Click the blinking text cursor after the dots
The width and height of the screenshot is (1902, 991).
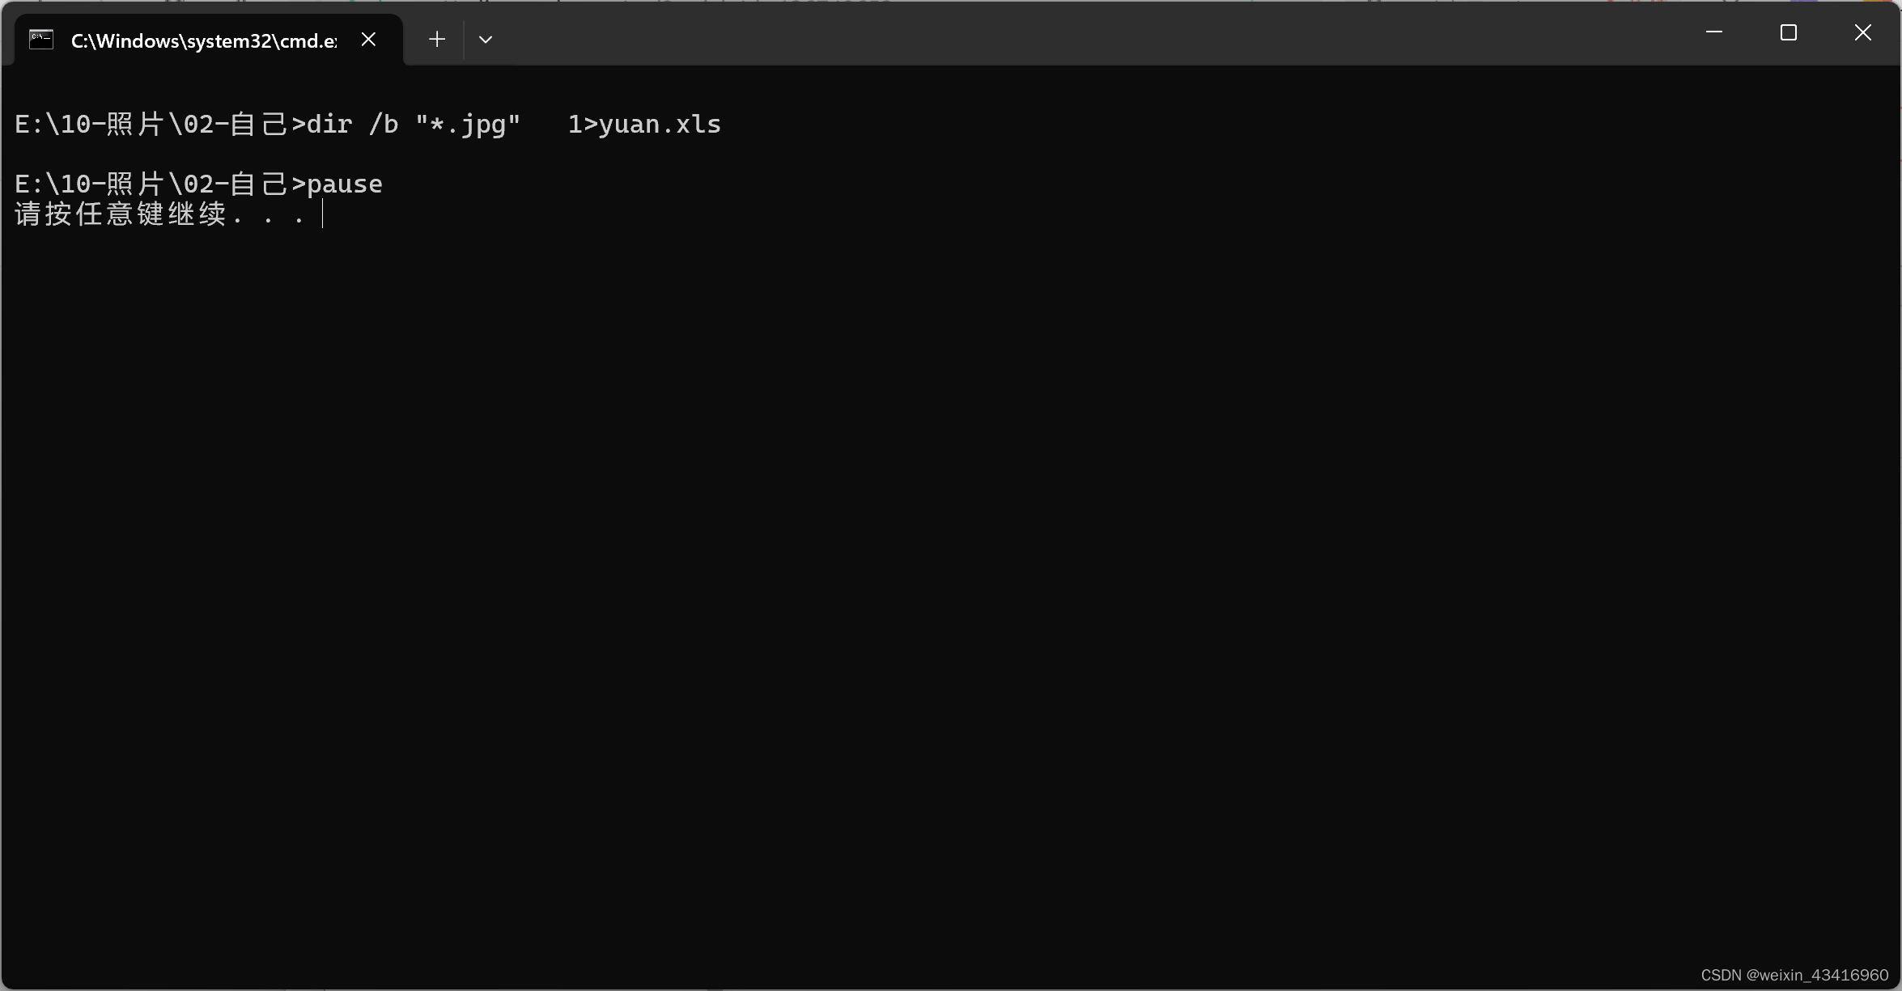(322, 214)
